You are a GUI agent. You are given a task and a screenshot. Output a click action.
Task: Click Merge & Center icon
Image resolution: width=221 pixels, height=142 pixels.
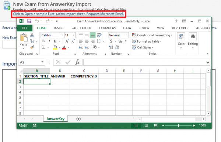click(x=99, y=41)
